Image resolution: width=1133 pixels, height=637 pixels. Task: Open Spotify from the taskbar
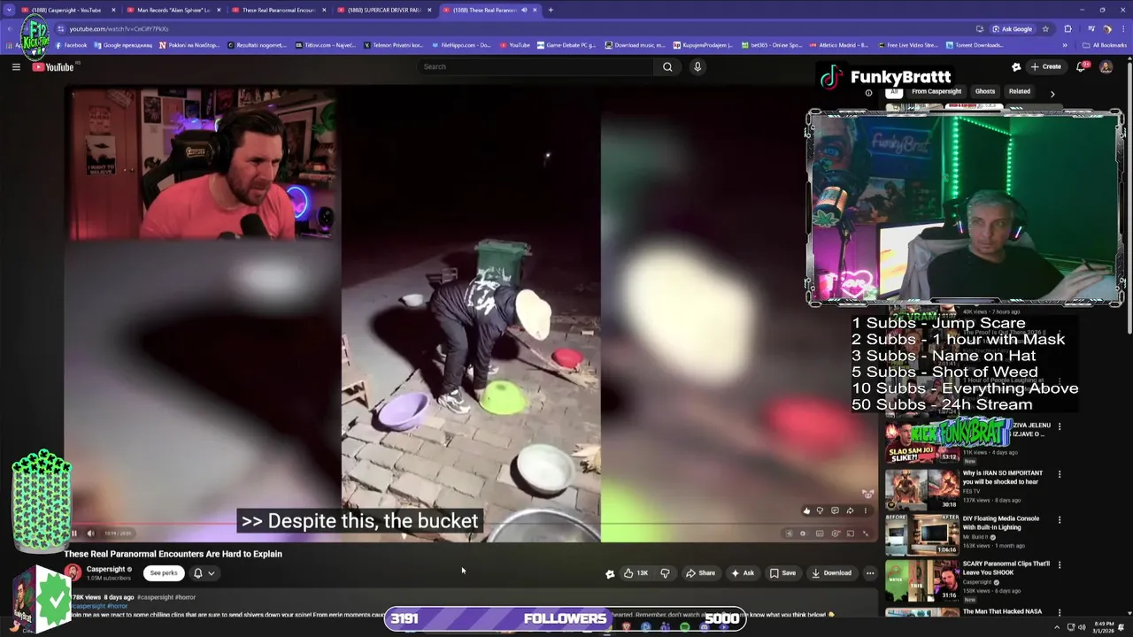[685, 627]
